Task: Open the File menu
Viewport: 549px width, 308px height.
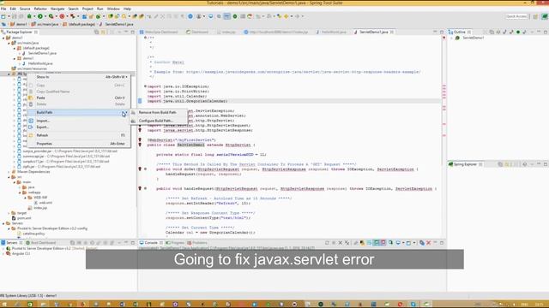Action: (x=3, y=9)
